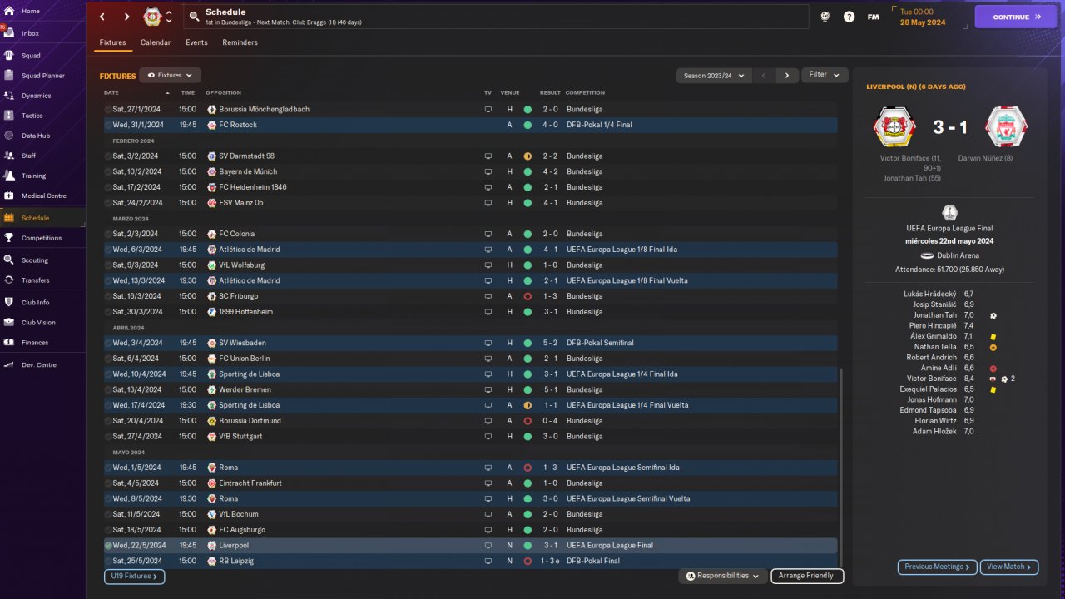The image size is (1065, 599).
Task: Open Competitions from the sidebar
Action: [x=42, y=238]
